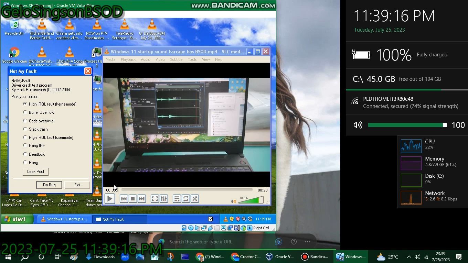
Task: Toggle VLC shuffle (random) mode
Action: pos(195,199)
